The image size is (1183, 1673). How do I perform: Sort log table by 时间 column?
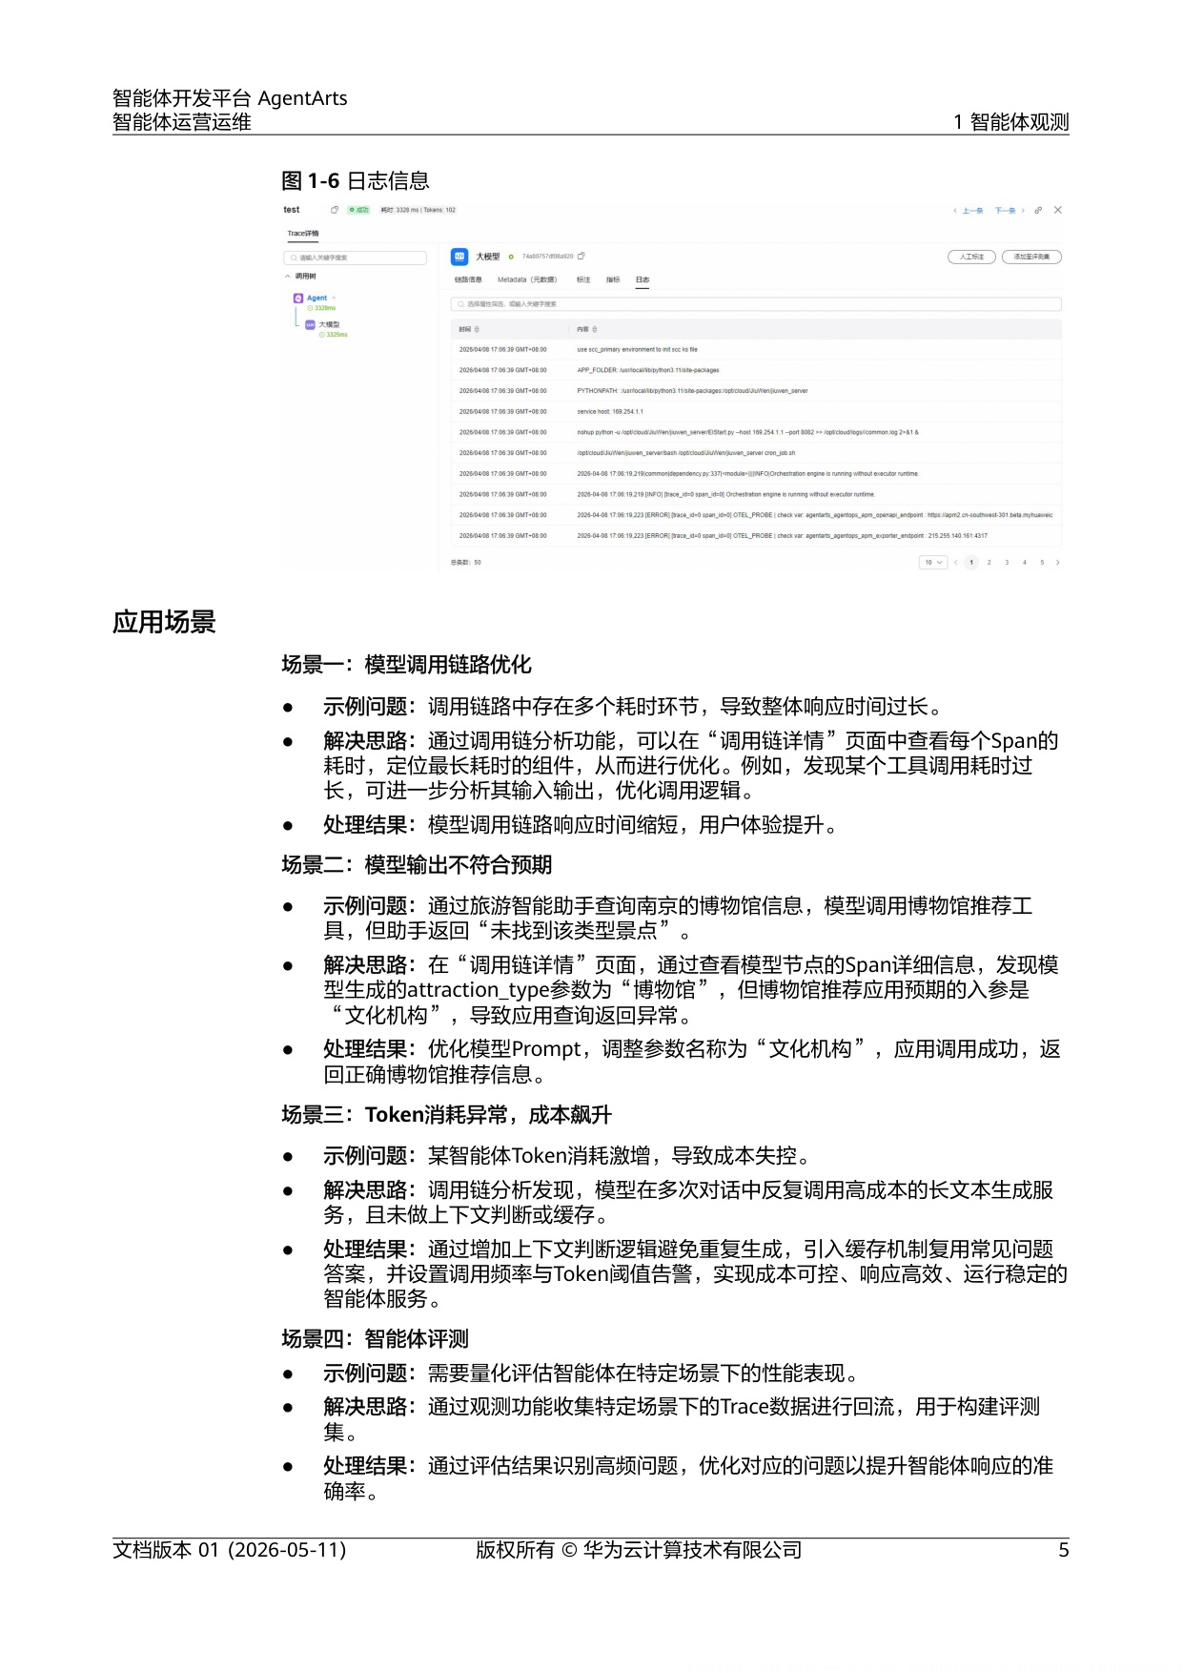pyautogui.click(x=477, y=329)
